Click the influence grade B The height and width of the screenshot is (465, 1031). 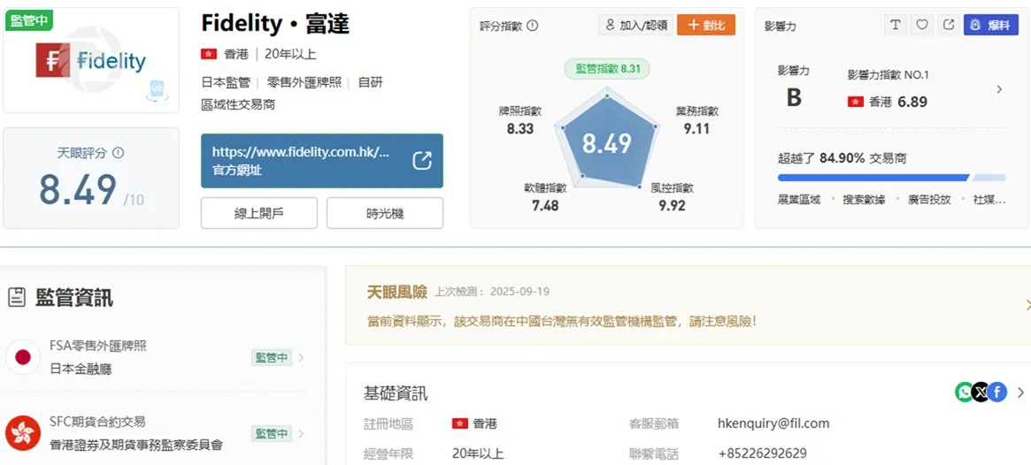tap(795, 97)
